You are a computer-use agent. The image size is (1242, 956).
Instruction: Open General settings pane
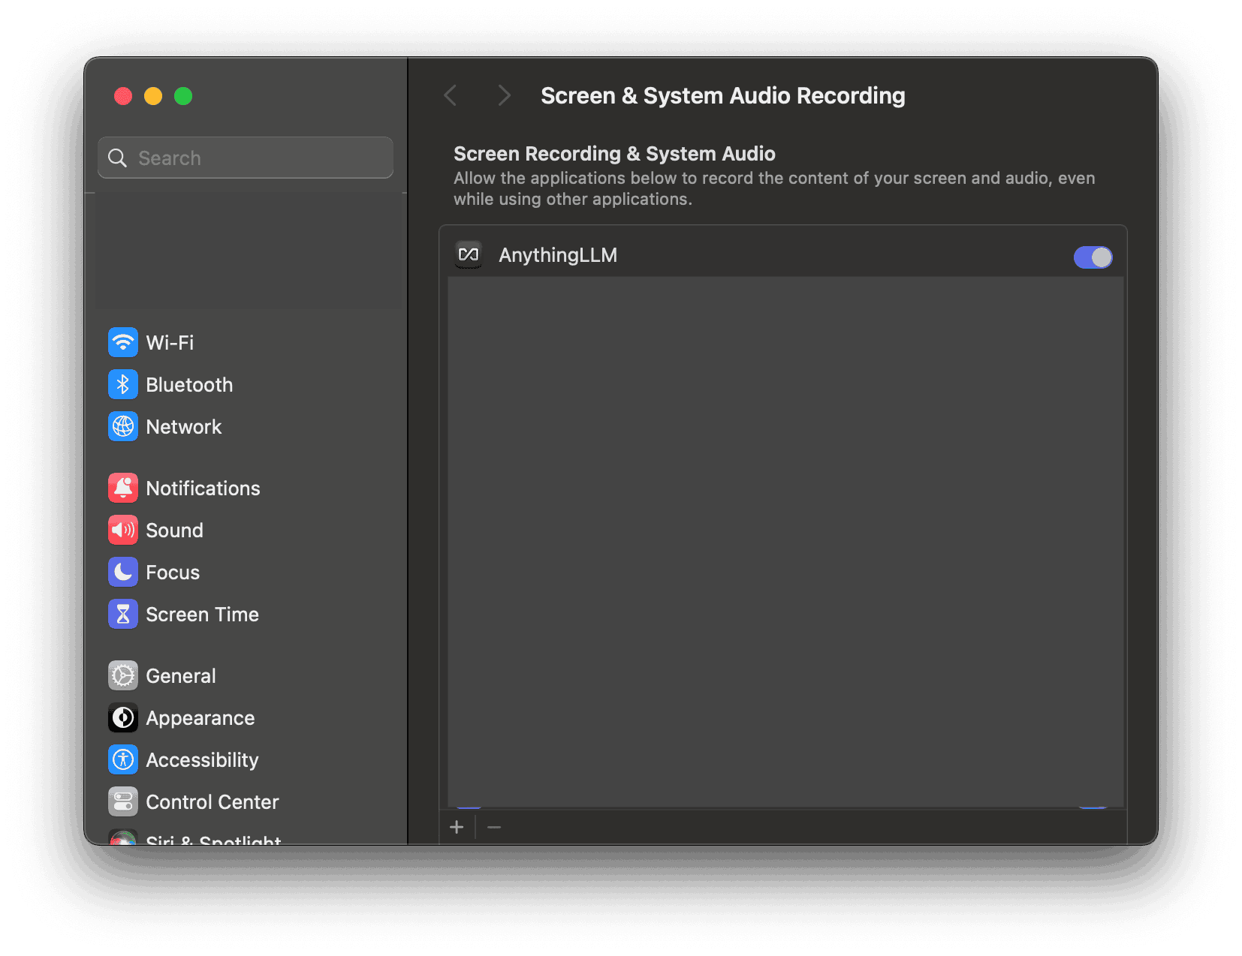(x=181, y=676)
